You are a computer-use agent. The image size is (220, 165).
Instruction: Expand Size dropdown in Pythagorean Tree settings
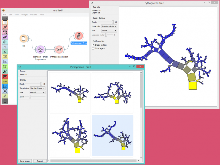coord(109,31)
